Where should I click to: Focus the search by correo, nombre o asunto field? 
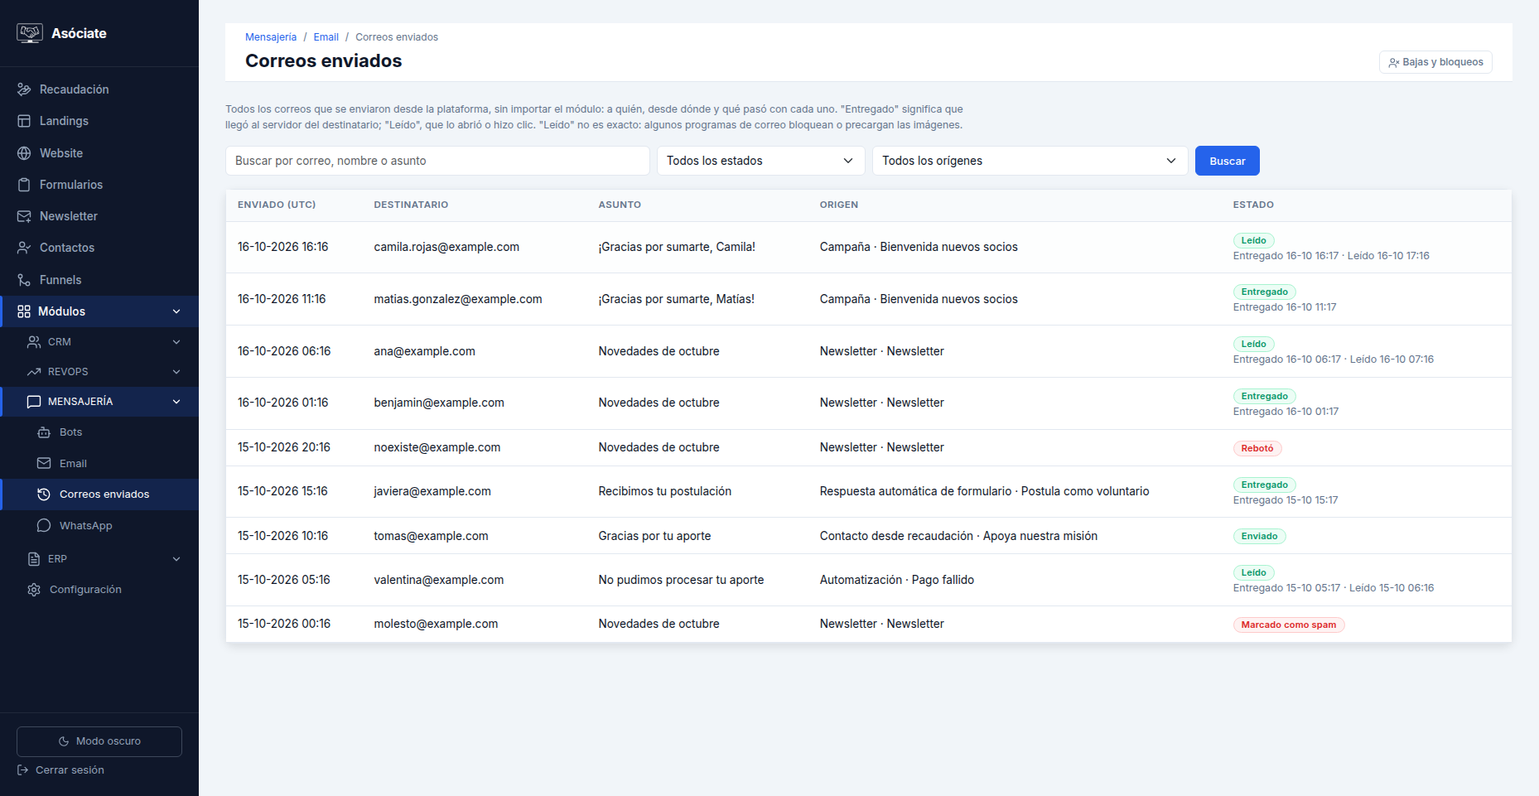[437, 161]
